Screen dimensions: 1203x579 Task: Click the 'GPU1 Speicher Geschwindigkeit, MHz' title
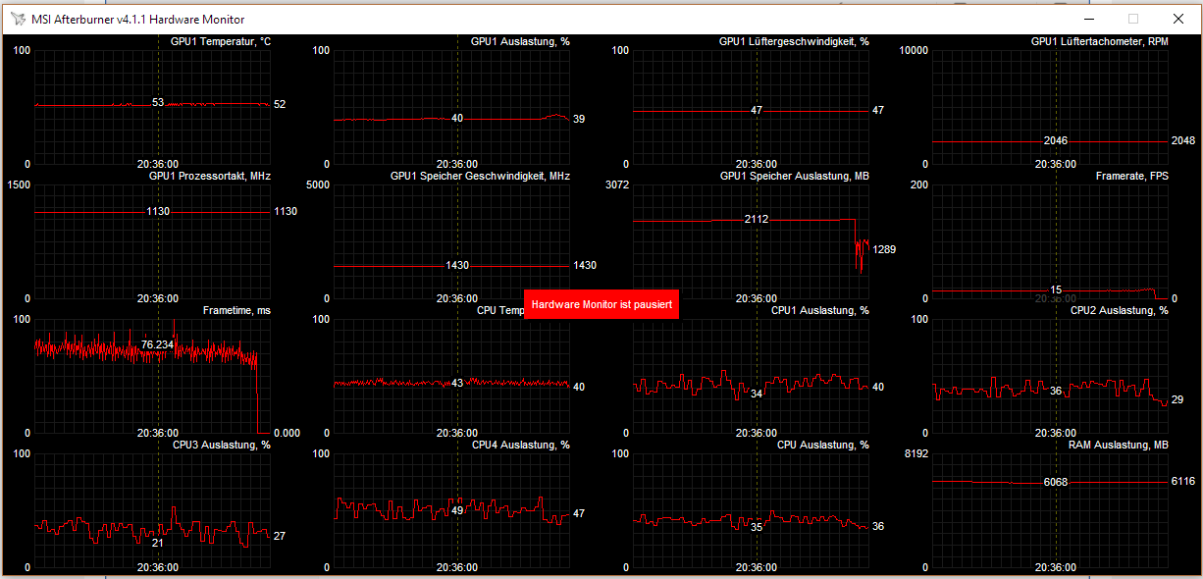[x=480, y=176]
